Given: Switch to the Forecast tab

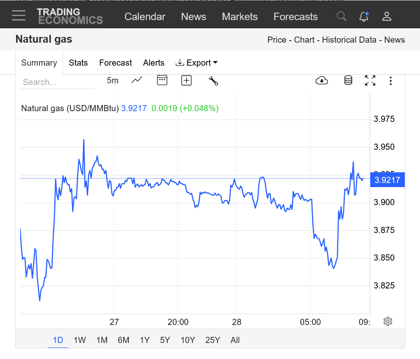Looking at the screenshot, I should coord(115,63).
